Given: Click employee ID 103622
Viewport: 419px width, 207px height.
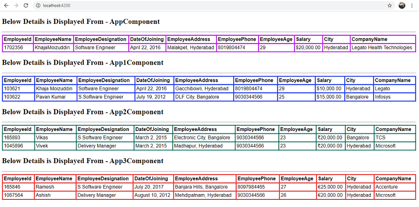Looking at the screenshot, I should (x=12, y=97).
